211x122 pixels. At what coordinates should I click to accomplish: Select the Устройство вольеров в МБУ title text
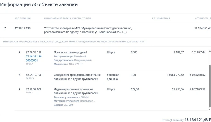coord(88,30)
